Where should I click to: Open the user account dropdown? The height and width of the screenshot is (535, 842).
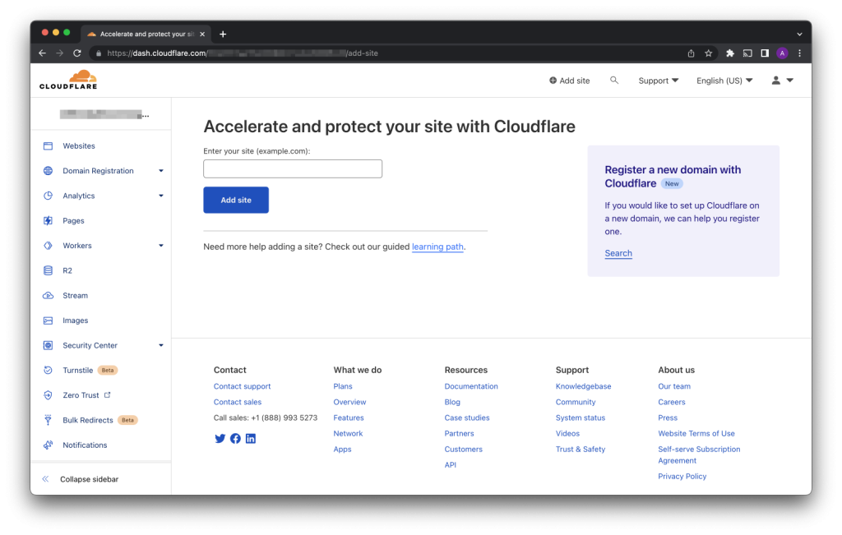(781, 81)
